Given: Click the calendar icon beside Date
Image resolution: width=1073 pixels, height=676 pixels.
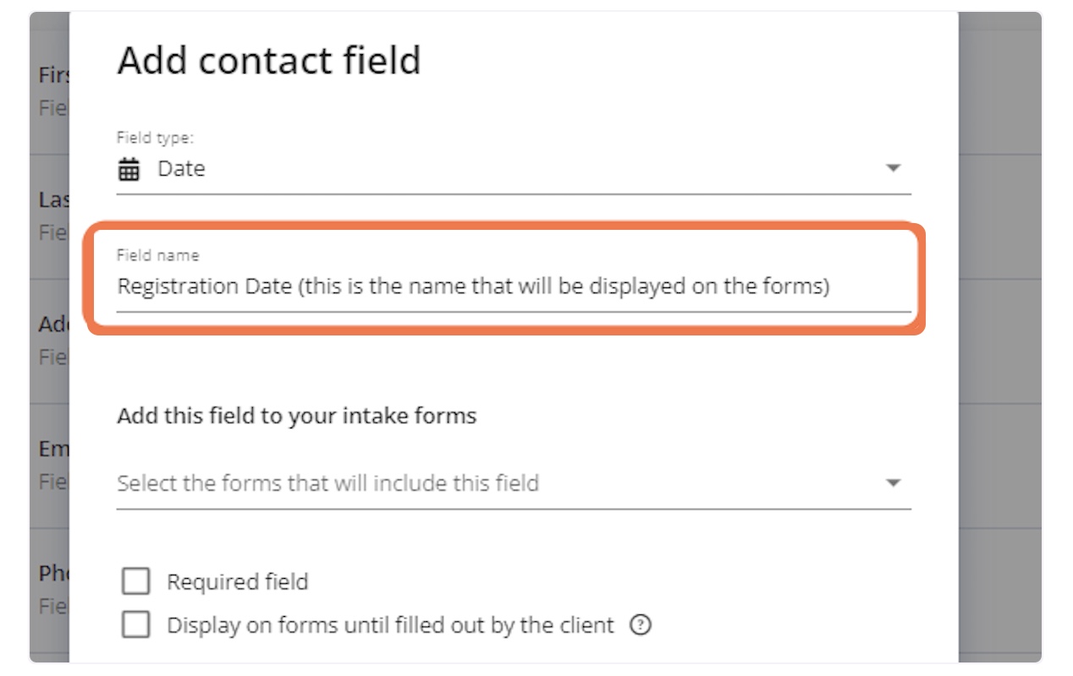Looking at the screenshot, I should (129, 169).
